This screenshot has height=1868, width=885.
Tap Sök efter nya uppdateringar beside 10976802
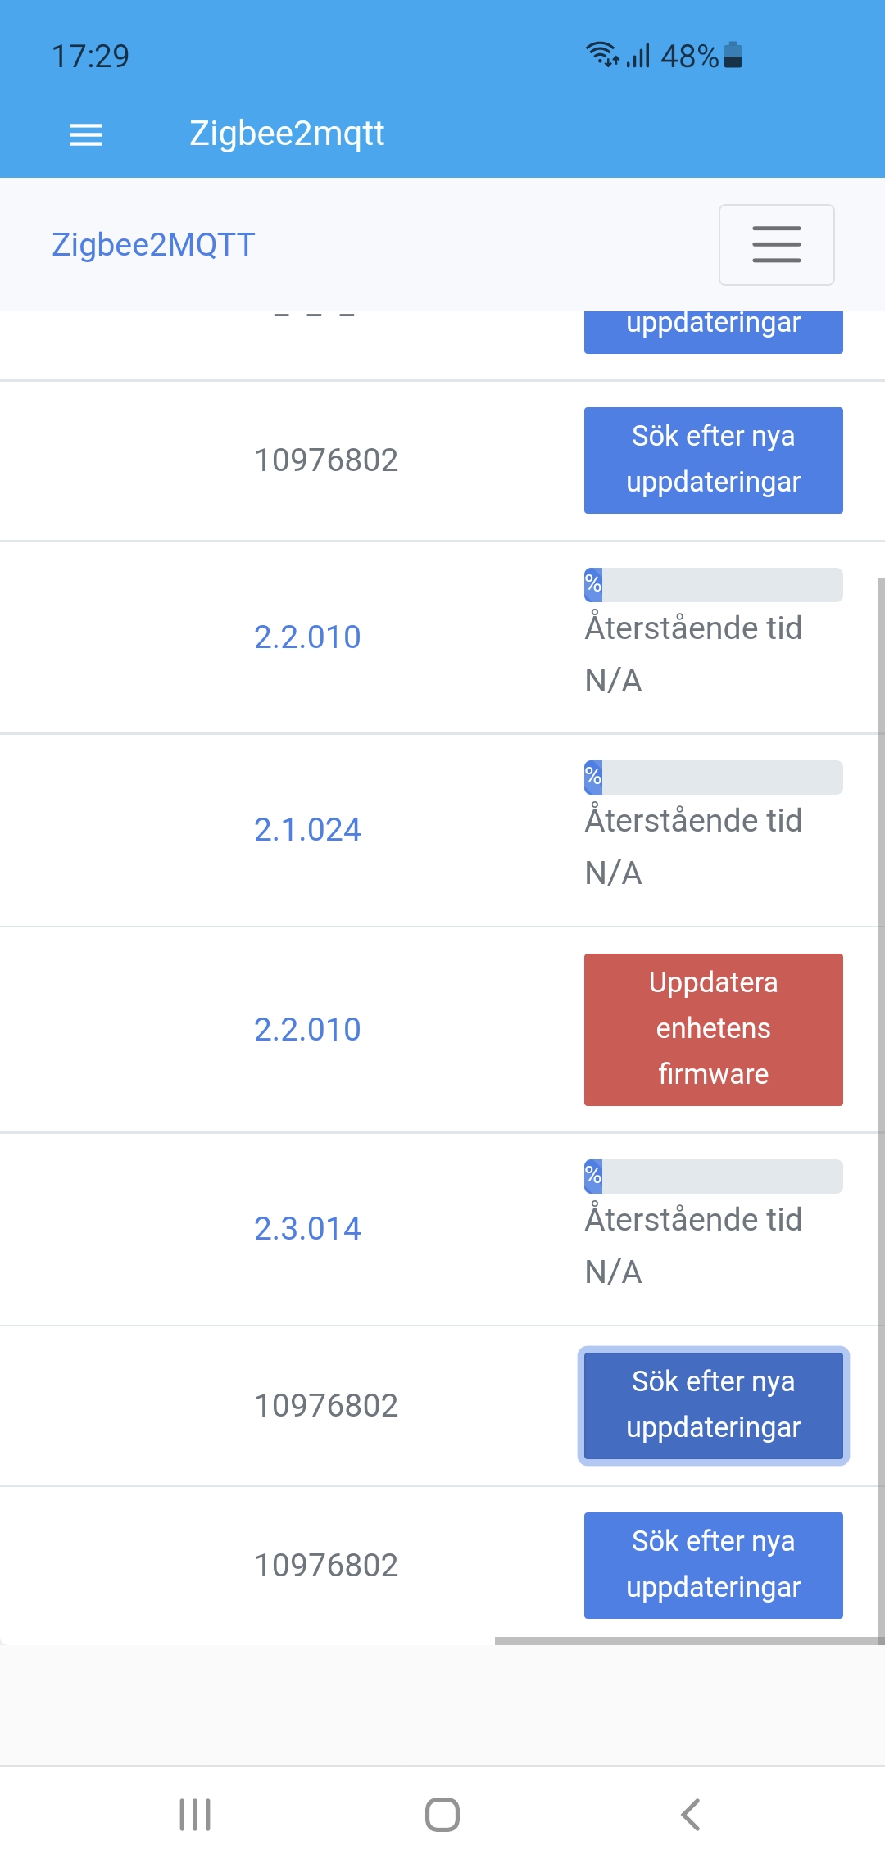click(x=712, y=459)
